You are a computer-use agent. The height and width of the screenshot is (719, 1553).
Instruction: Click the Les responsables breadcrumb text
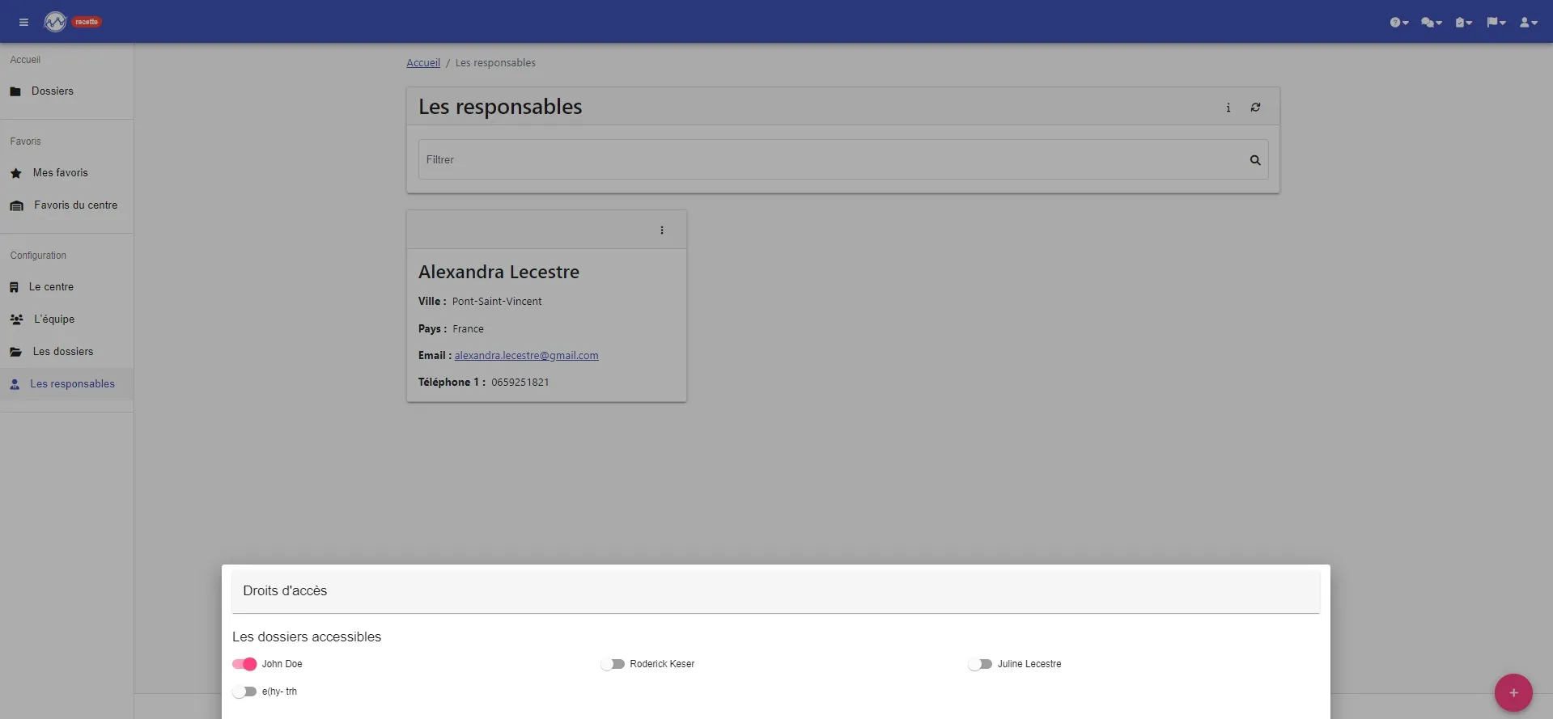(x=495, y=63)
